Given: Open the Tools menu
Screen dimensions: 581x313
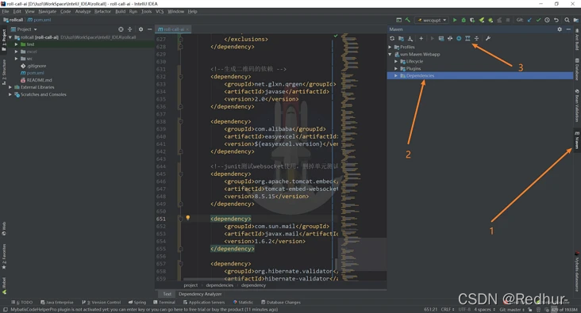Looking at the screenshot, I should coord(146,11).
